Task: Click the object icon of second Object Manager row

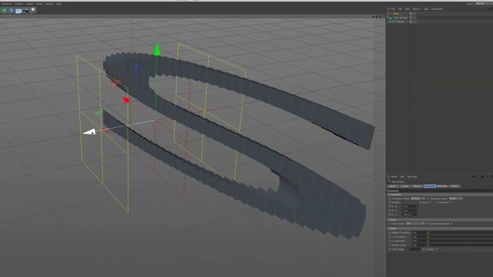Action: pyautogui.click(x=392, y=18)
